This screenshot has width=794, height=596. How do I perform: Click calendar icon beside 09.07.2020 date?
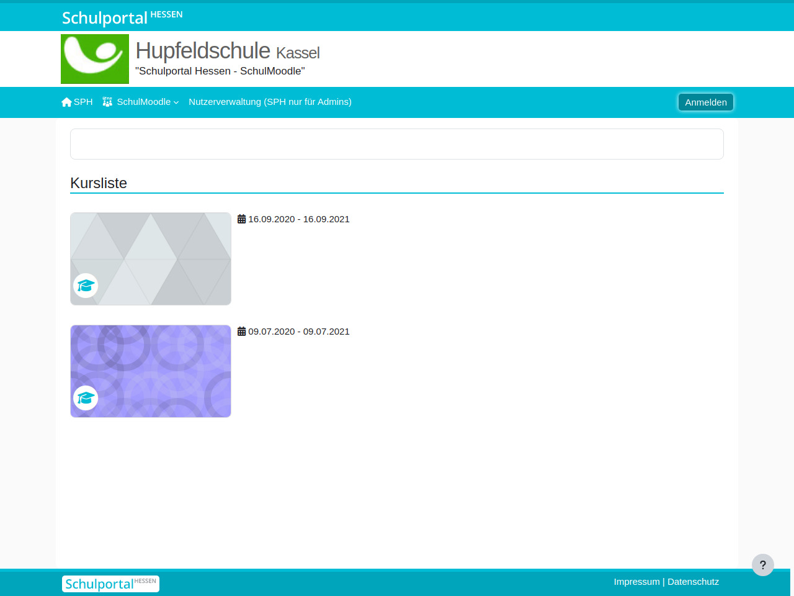click(242, 332)
